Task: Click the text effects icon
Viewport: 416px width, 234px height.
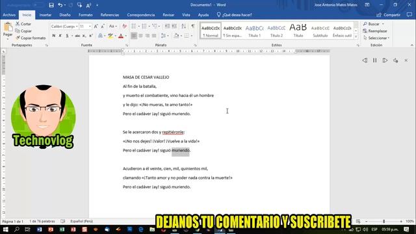Action: (100, 36)
